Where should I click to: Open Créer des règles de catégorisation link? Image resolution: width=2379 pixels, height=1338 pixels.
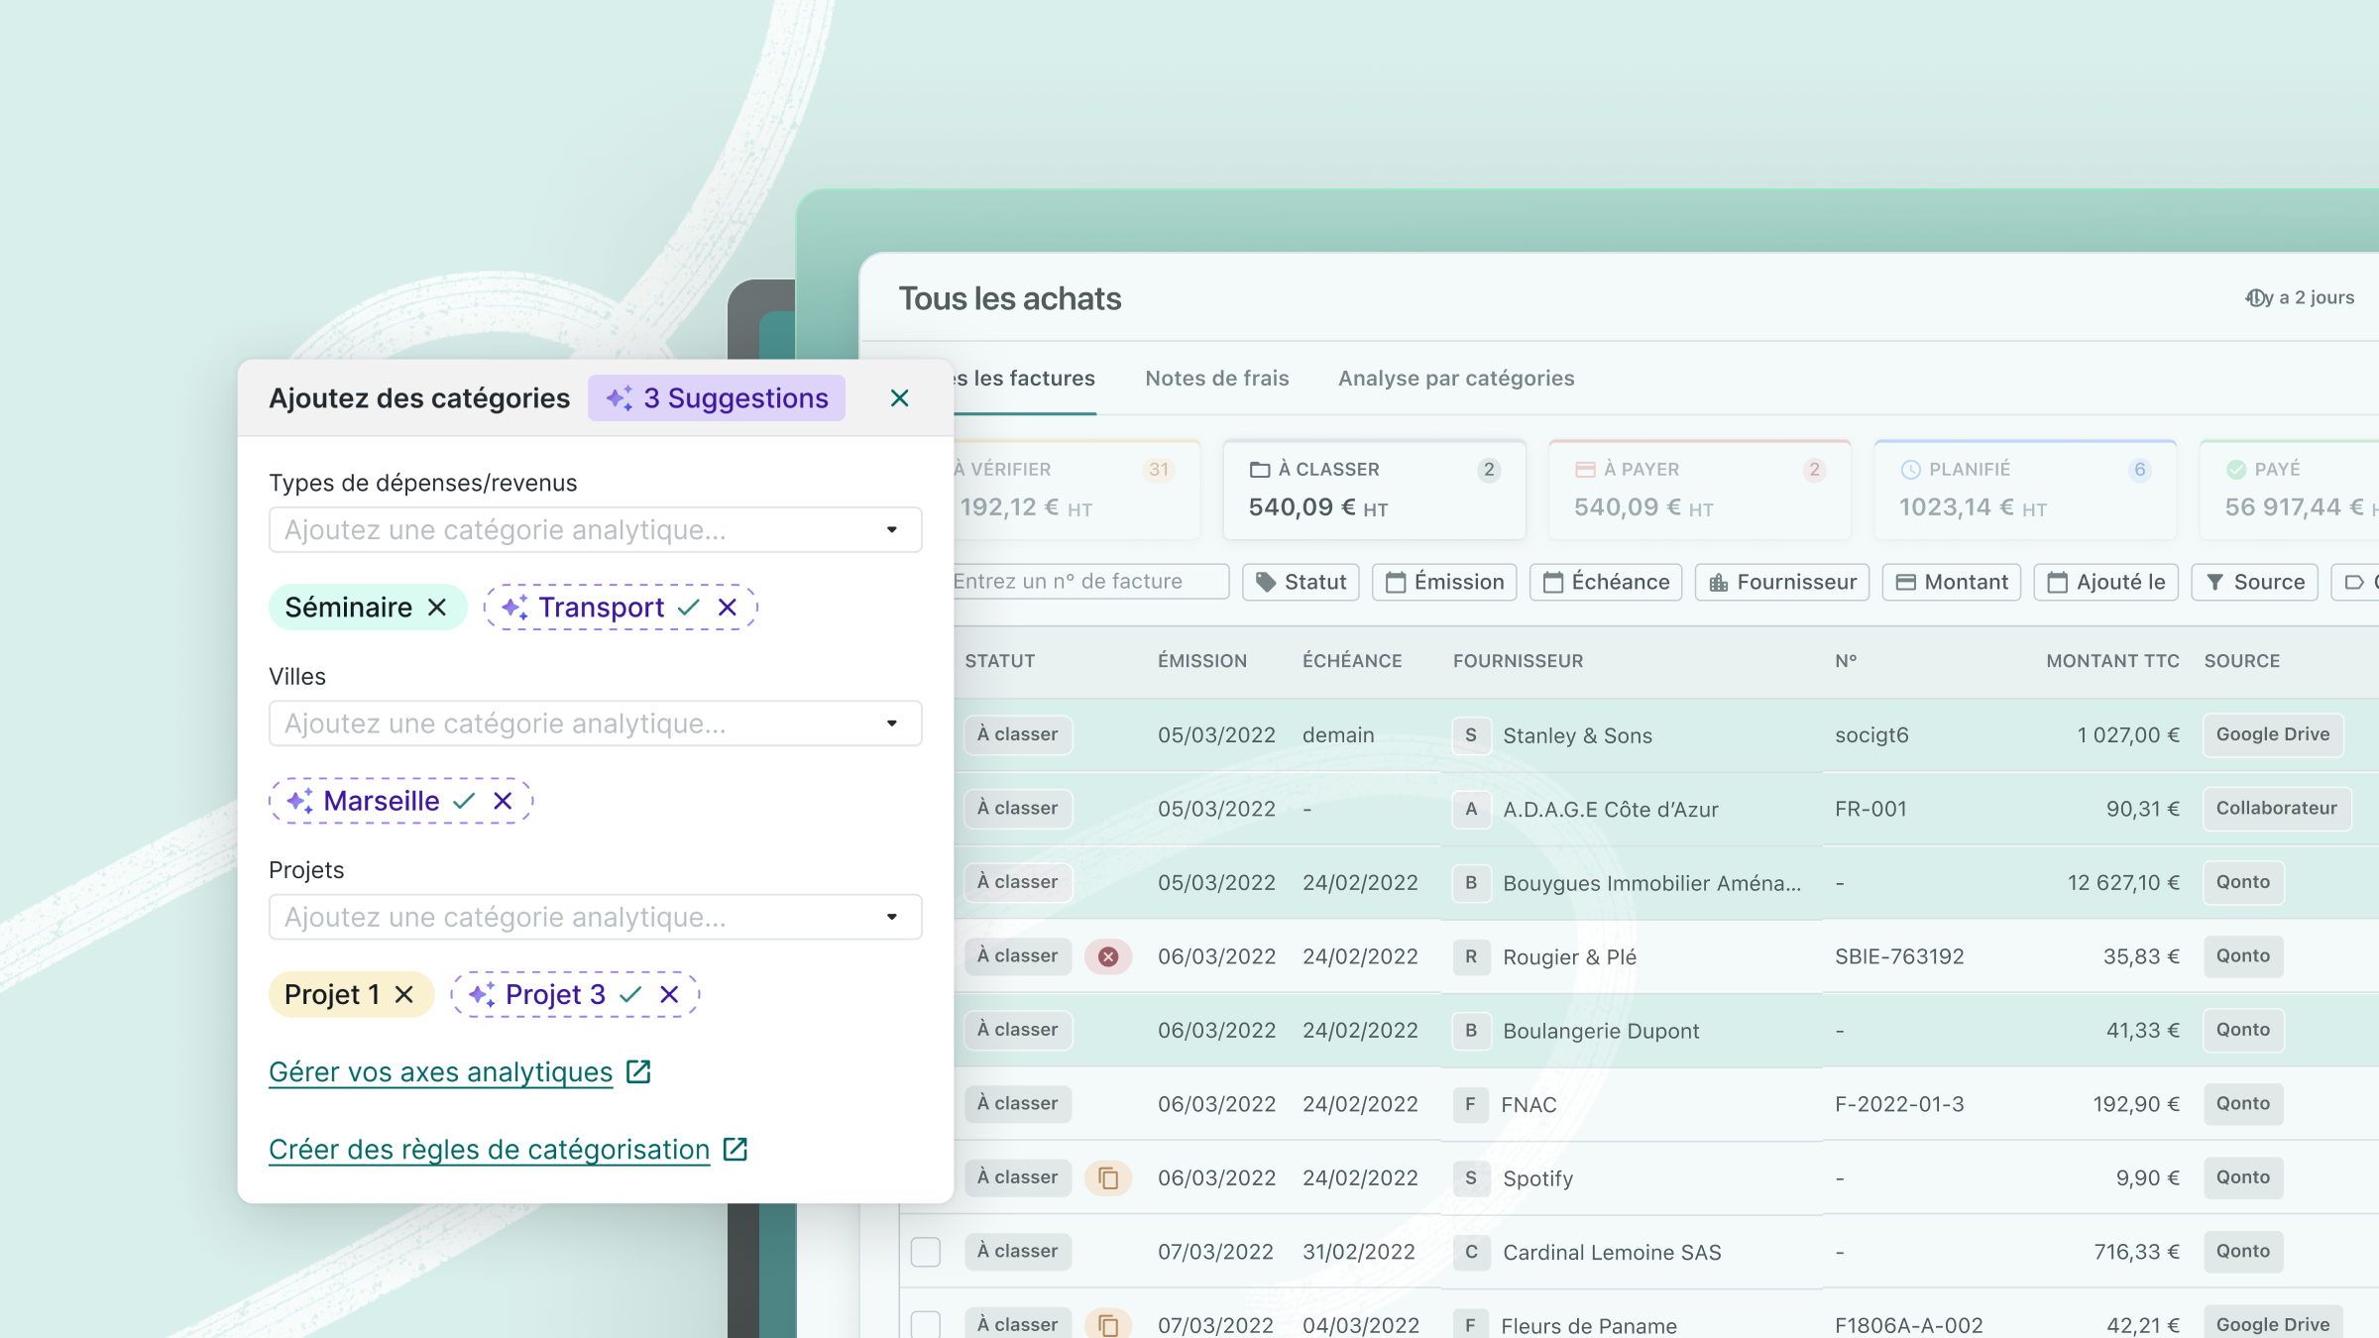coord(490,1150)
